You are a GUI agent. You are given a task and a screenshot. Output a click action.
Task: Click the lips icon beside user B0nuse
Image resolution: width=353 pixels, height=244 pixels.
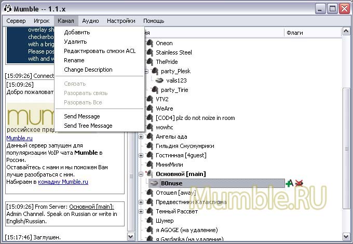click(154, 183)
